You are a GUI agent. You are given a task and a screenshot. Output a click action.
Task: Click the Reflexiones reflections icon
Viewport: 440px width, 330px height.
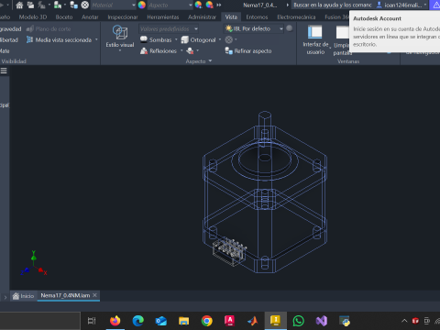coord(144,50)
